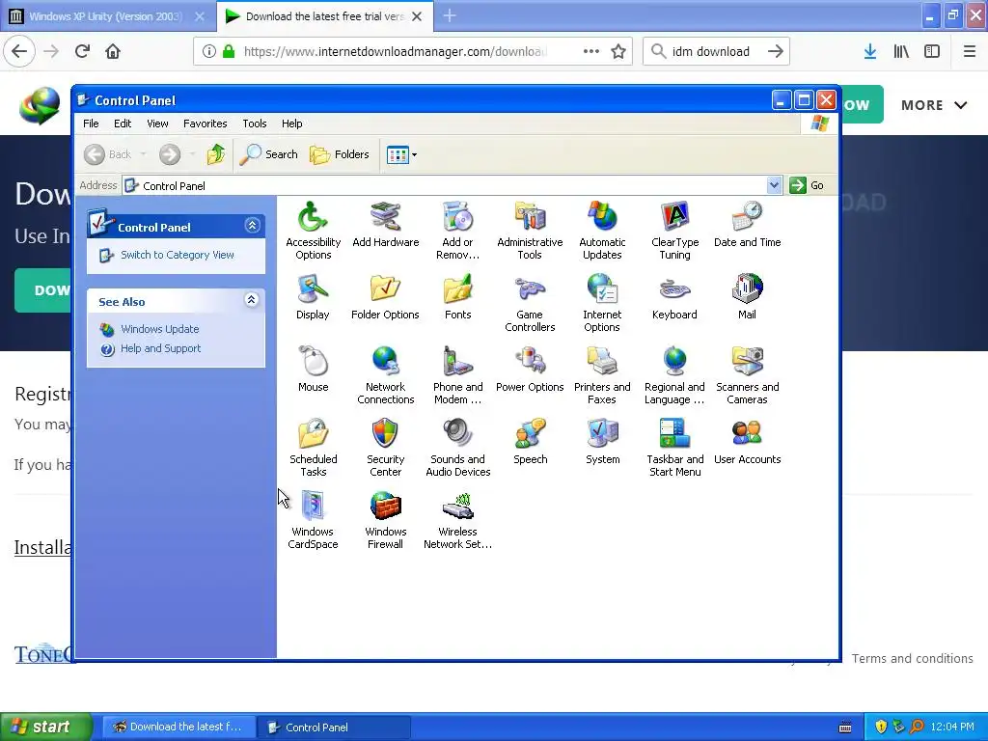Open Taskbar and Start Menu icon

tap(674, 448)
